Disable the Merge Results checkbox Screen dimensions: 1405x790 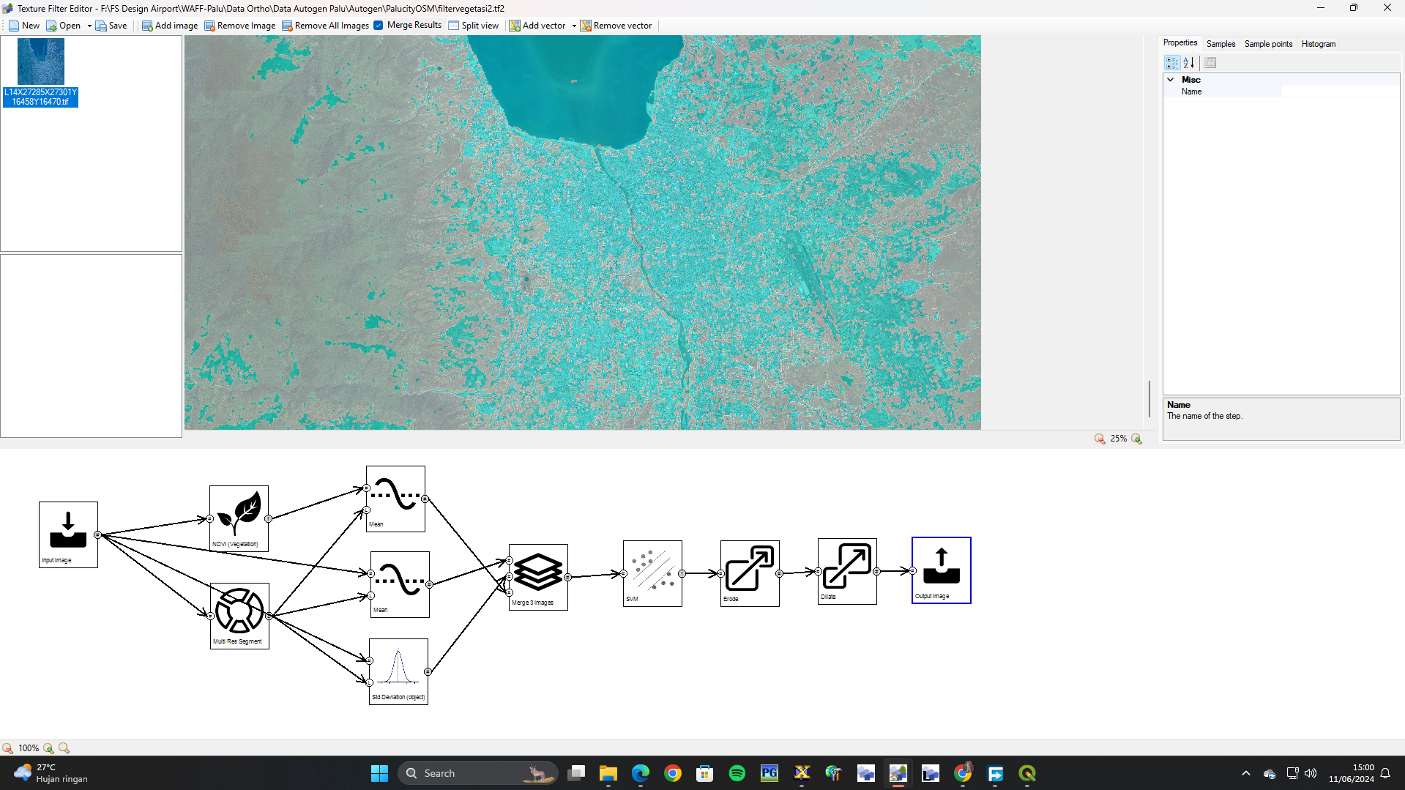pos(378,25)
